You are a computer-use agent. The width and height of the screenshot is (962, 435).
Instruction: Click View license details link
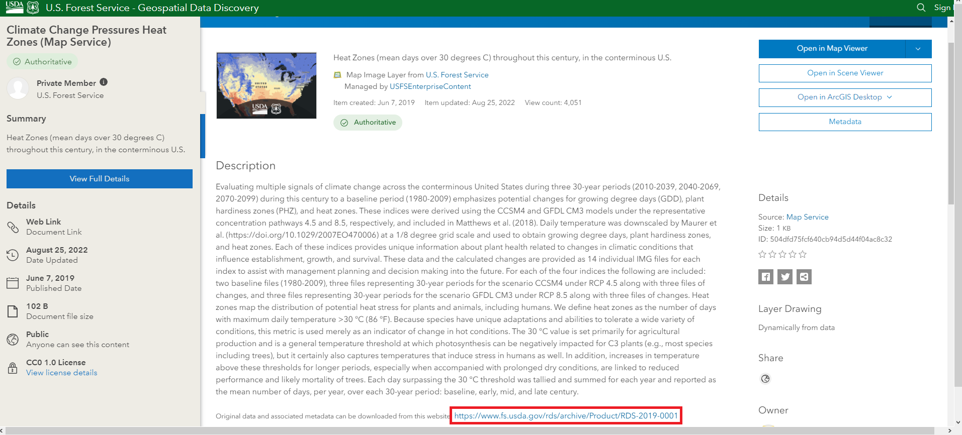coord(62,373)
